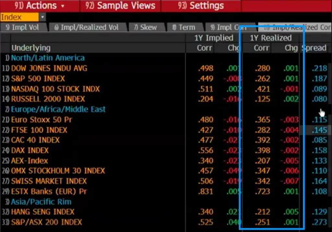Click ESTX Banks realized corr .723
332x232 pixels.
click(263, 191)
